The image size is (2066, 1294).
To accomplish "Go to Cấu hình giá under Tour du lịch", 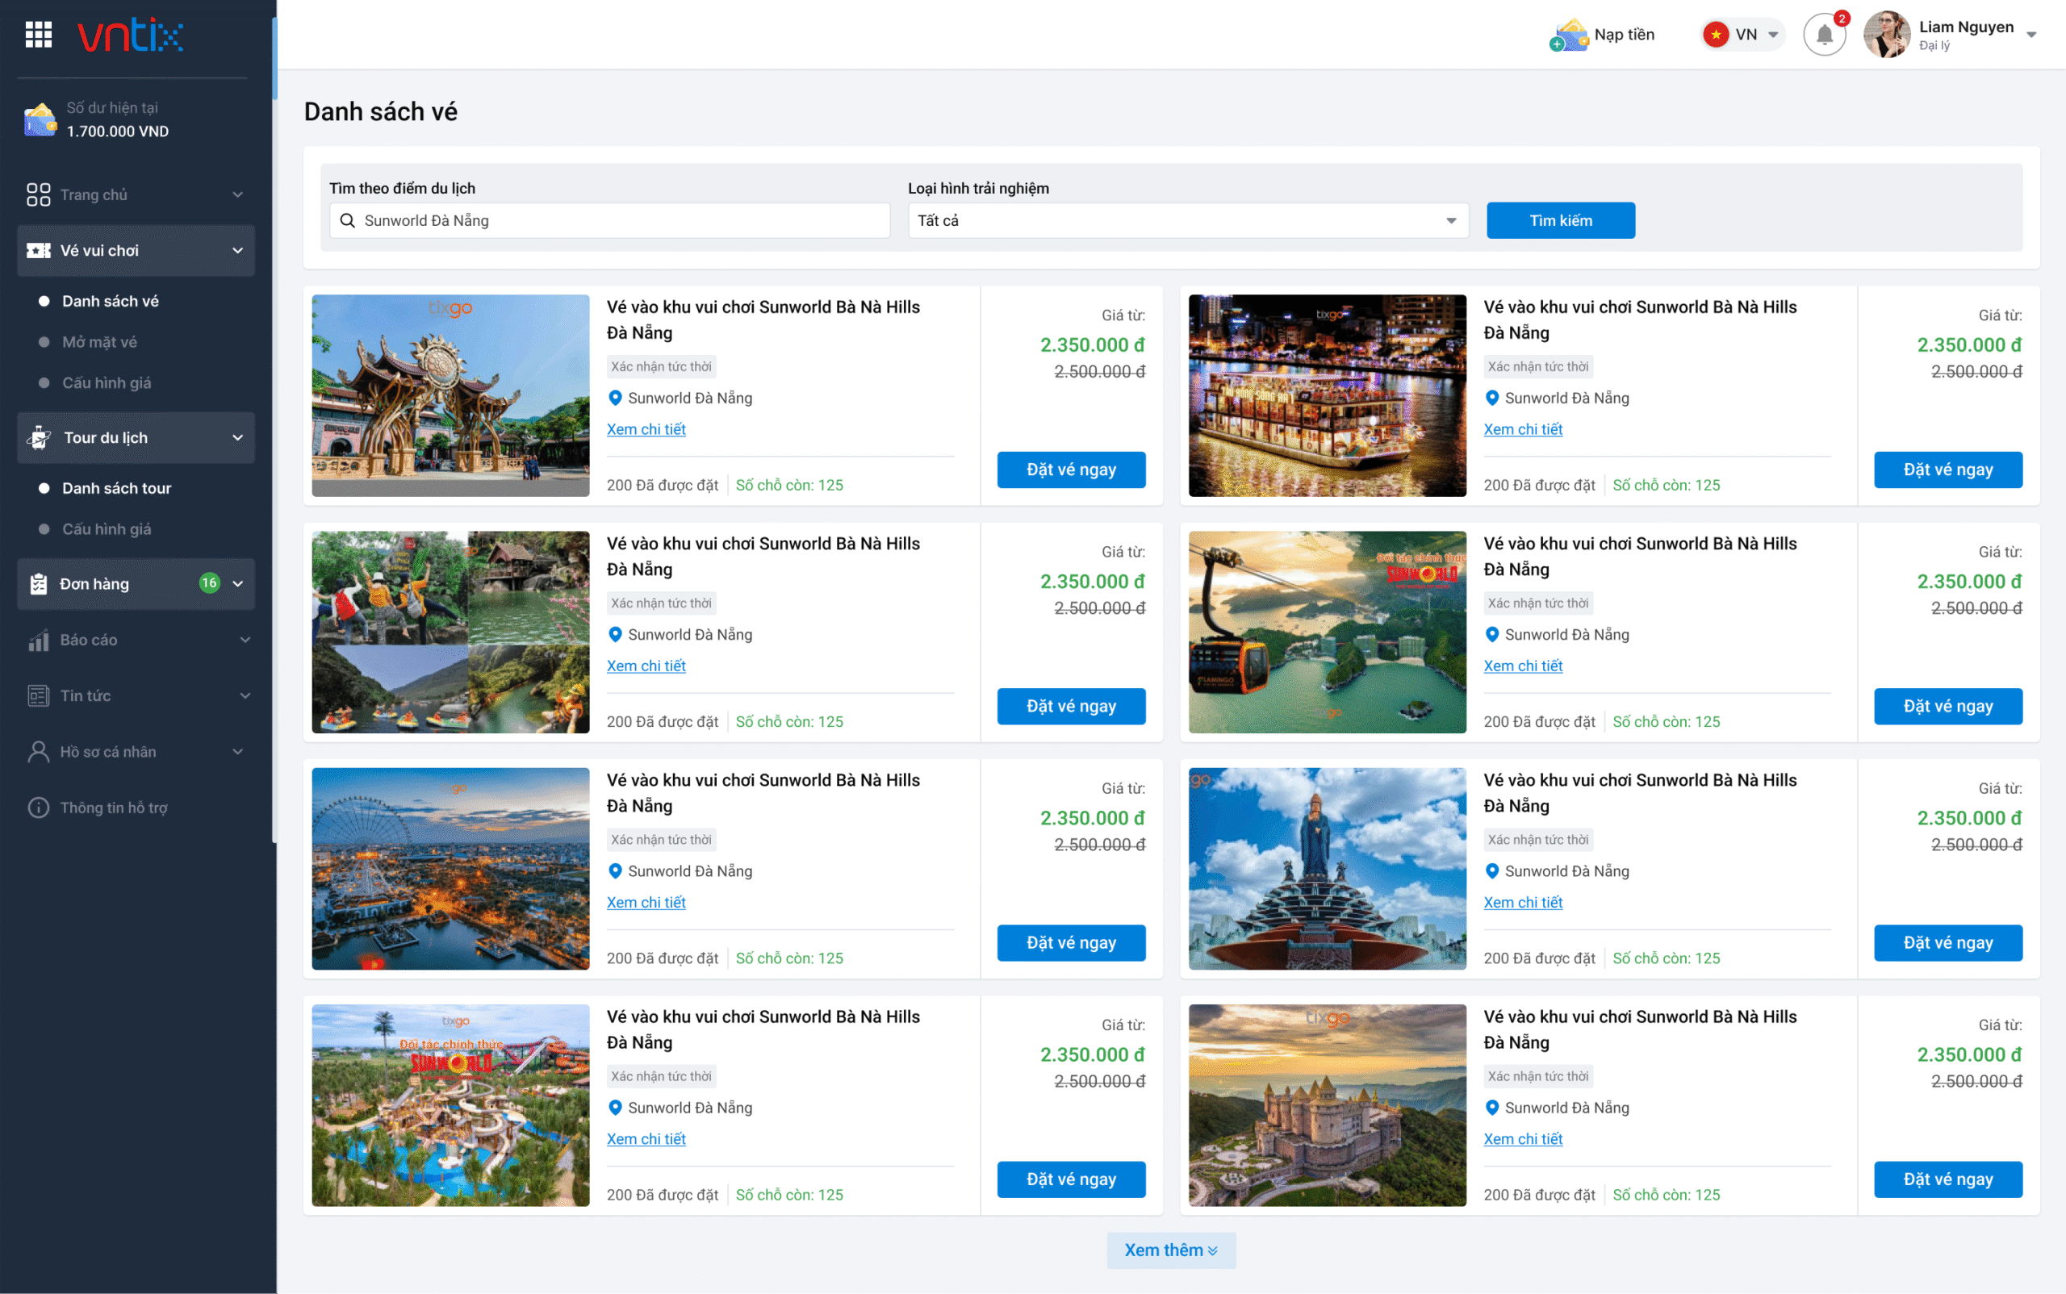I will click(x=107, y=529).
